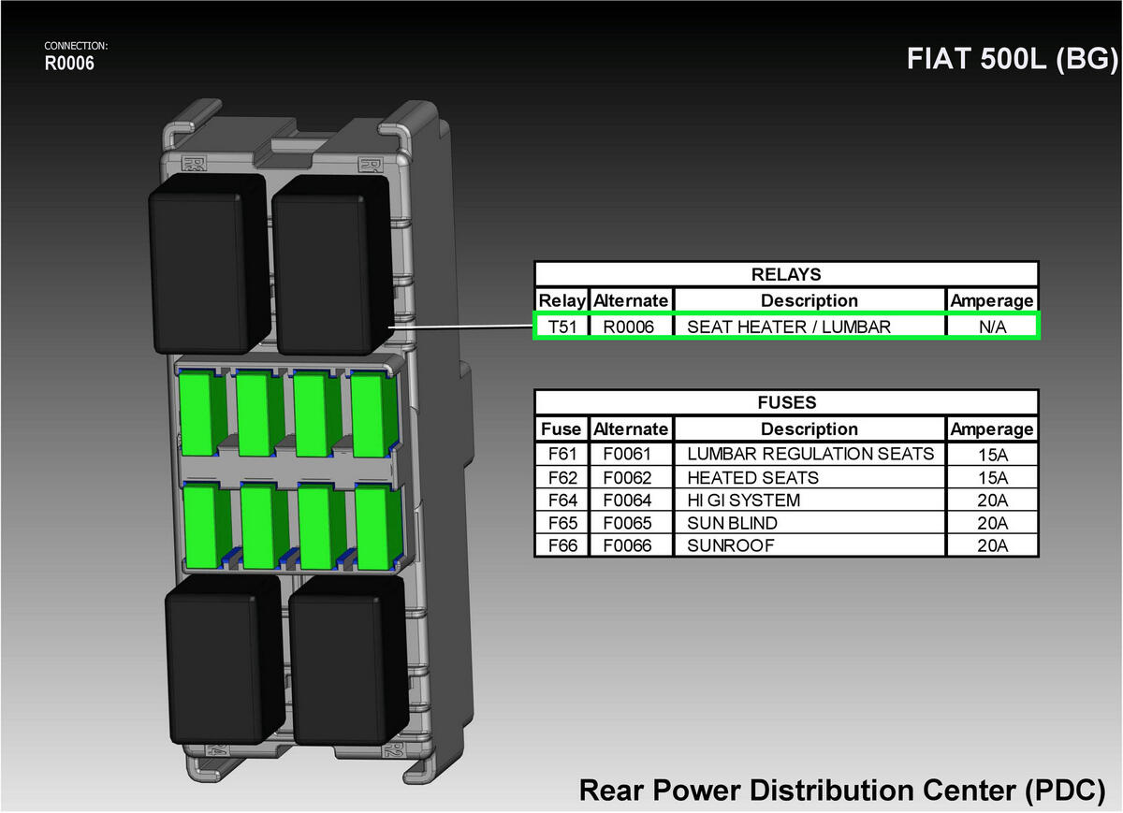
Task: Select the "T51" relay cell
Action: pyautogui.click(x=561, y=327)
